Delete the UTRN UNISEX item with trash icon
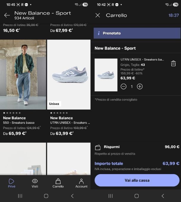181x202 pixels. (173, 63)
